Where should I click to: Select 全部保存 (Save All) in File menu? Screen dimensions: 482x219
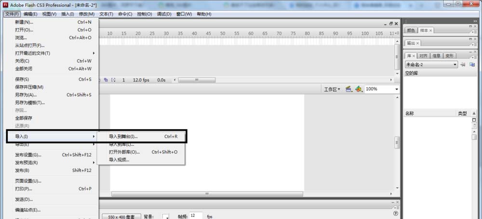52,118
